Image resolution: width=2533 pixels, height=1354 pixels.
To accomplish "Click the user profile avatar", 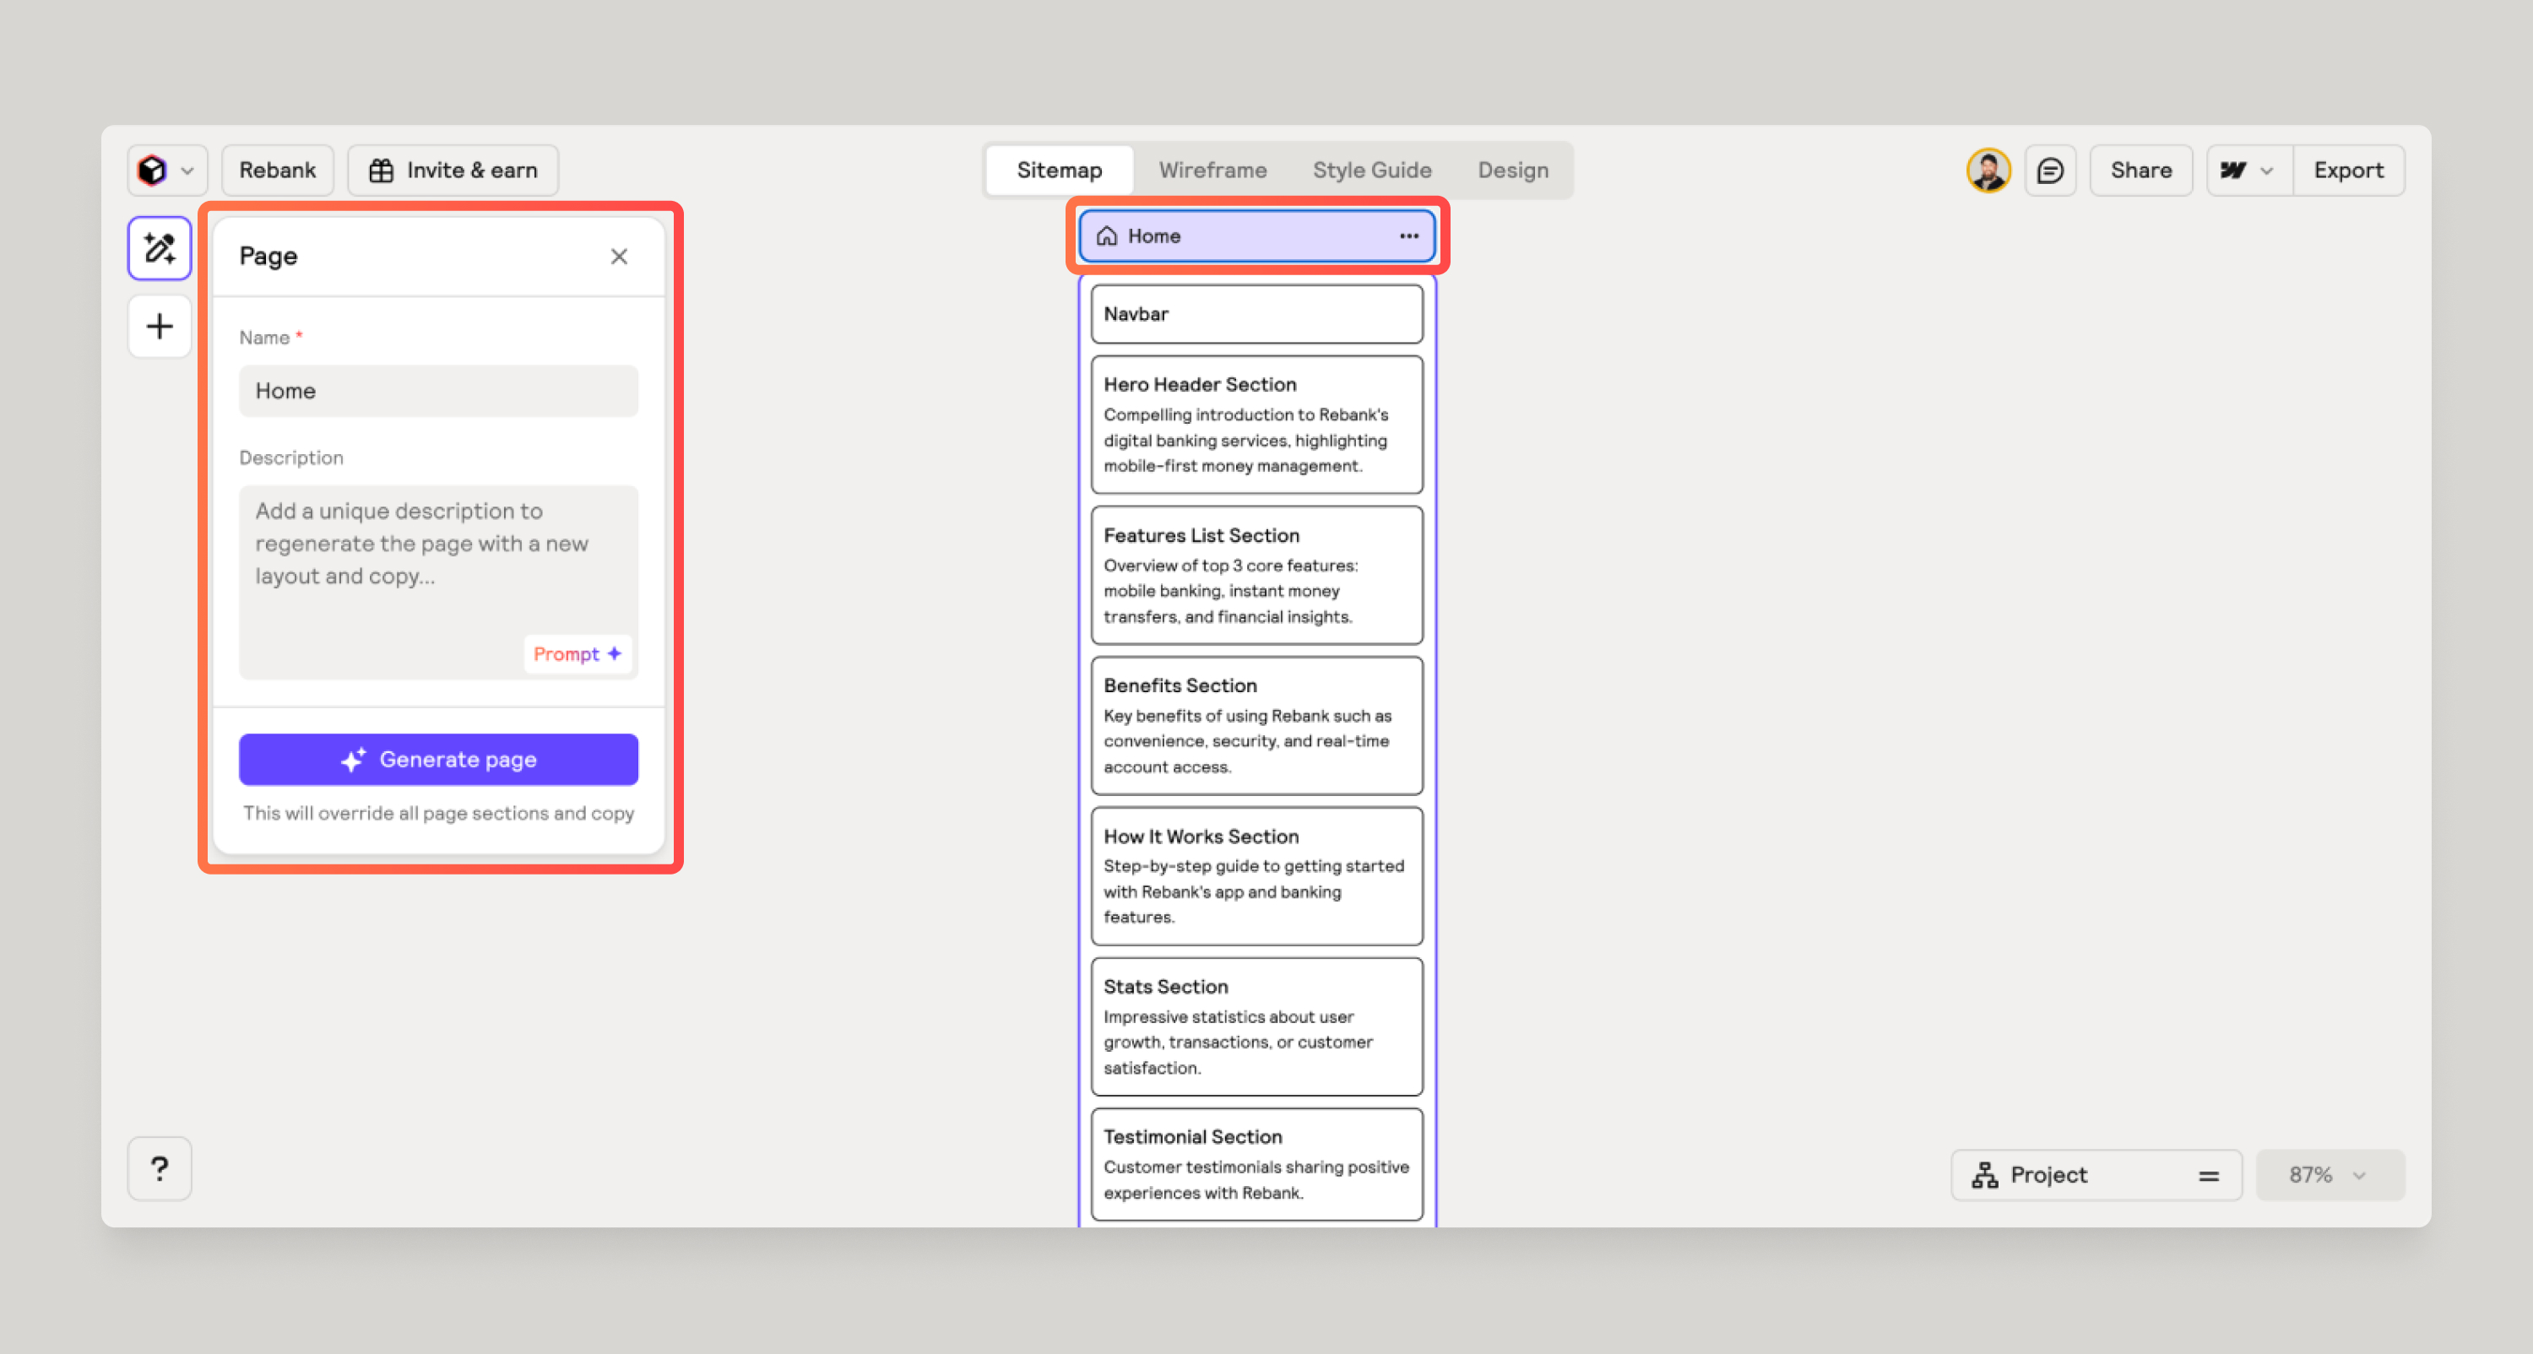I will click(x=1988, y=171).
